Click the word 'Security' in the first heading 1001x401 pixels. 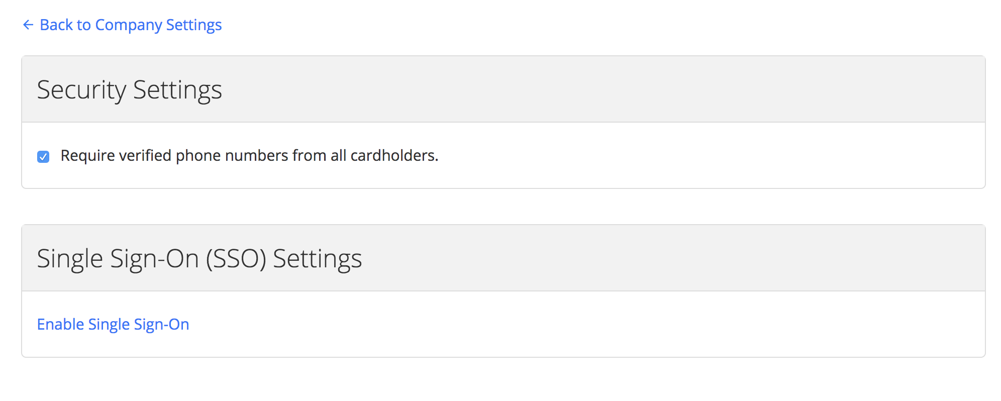[x=81, y=90]
